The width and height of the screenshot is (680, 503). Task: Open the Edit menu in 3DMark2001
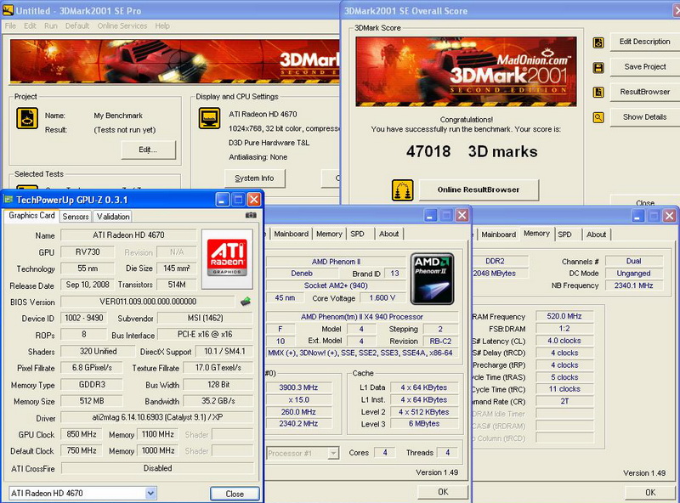point(30,25)
